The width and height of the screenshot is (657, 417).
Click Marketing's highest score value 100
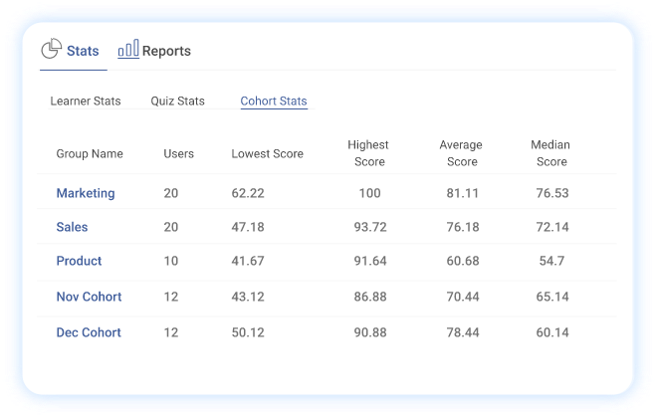(x=369, y=193)
